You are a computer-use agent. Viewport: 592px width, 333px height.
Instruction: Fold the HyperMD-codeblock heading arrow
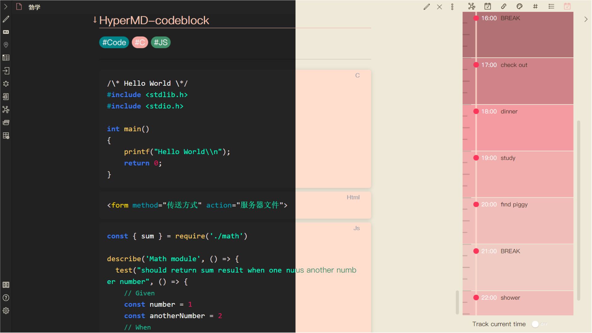pyautogui.click(x=95, y=20)
